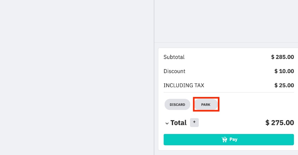298x155 pixels.
Task: Discard the current sale
Action: (x=177, y=104)
